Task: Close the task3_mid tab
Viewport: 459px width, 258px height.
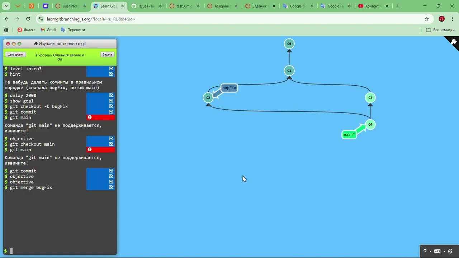Action: 198,6
